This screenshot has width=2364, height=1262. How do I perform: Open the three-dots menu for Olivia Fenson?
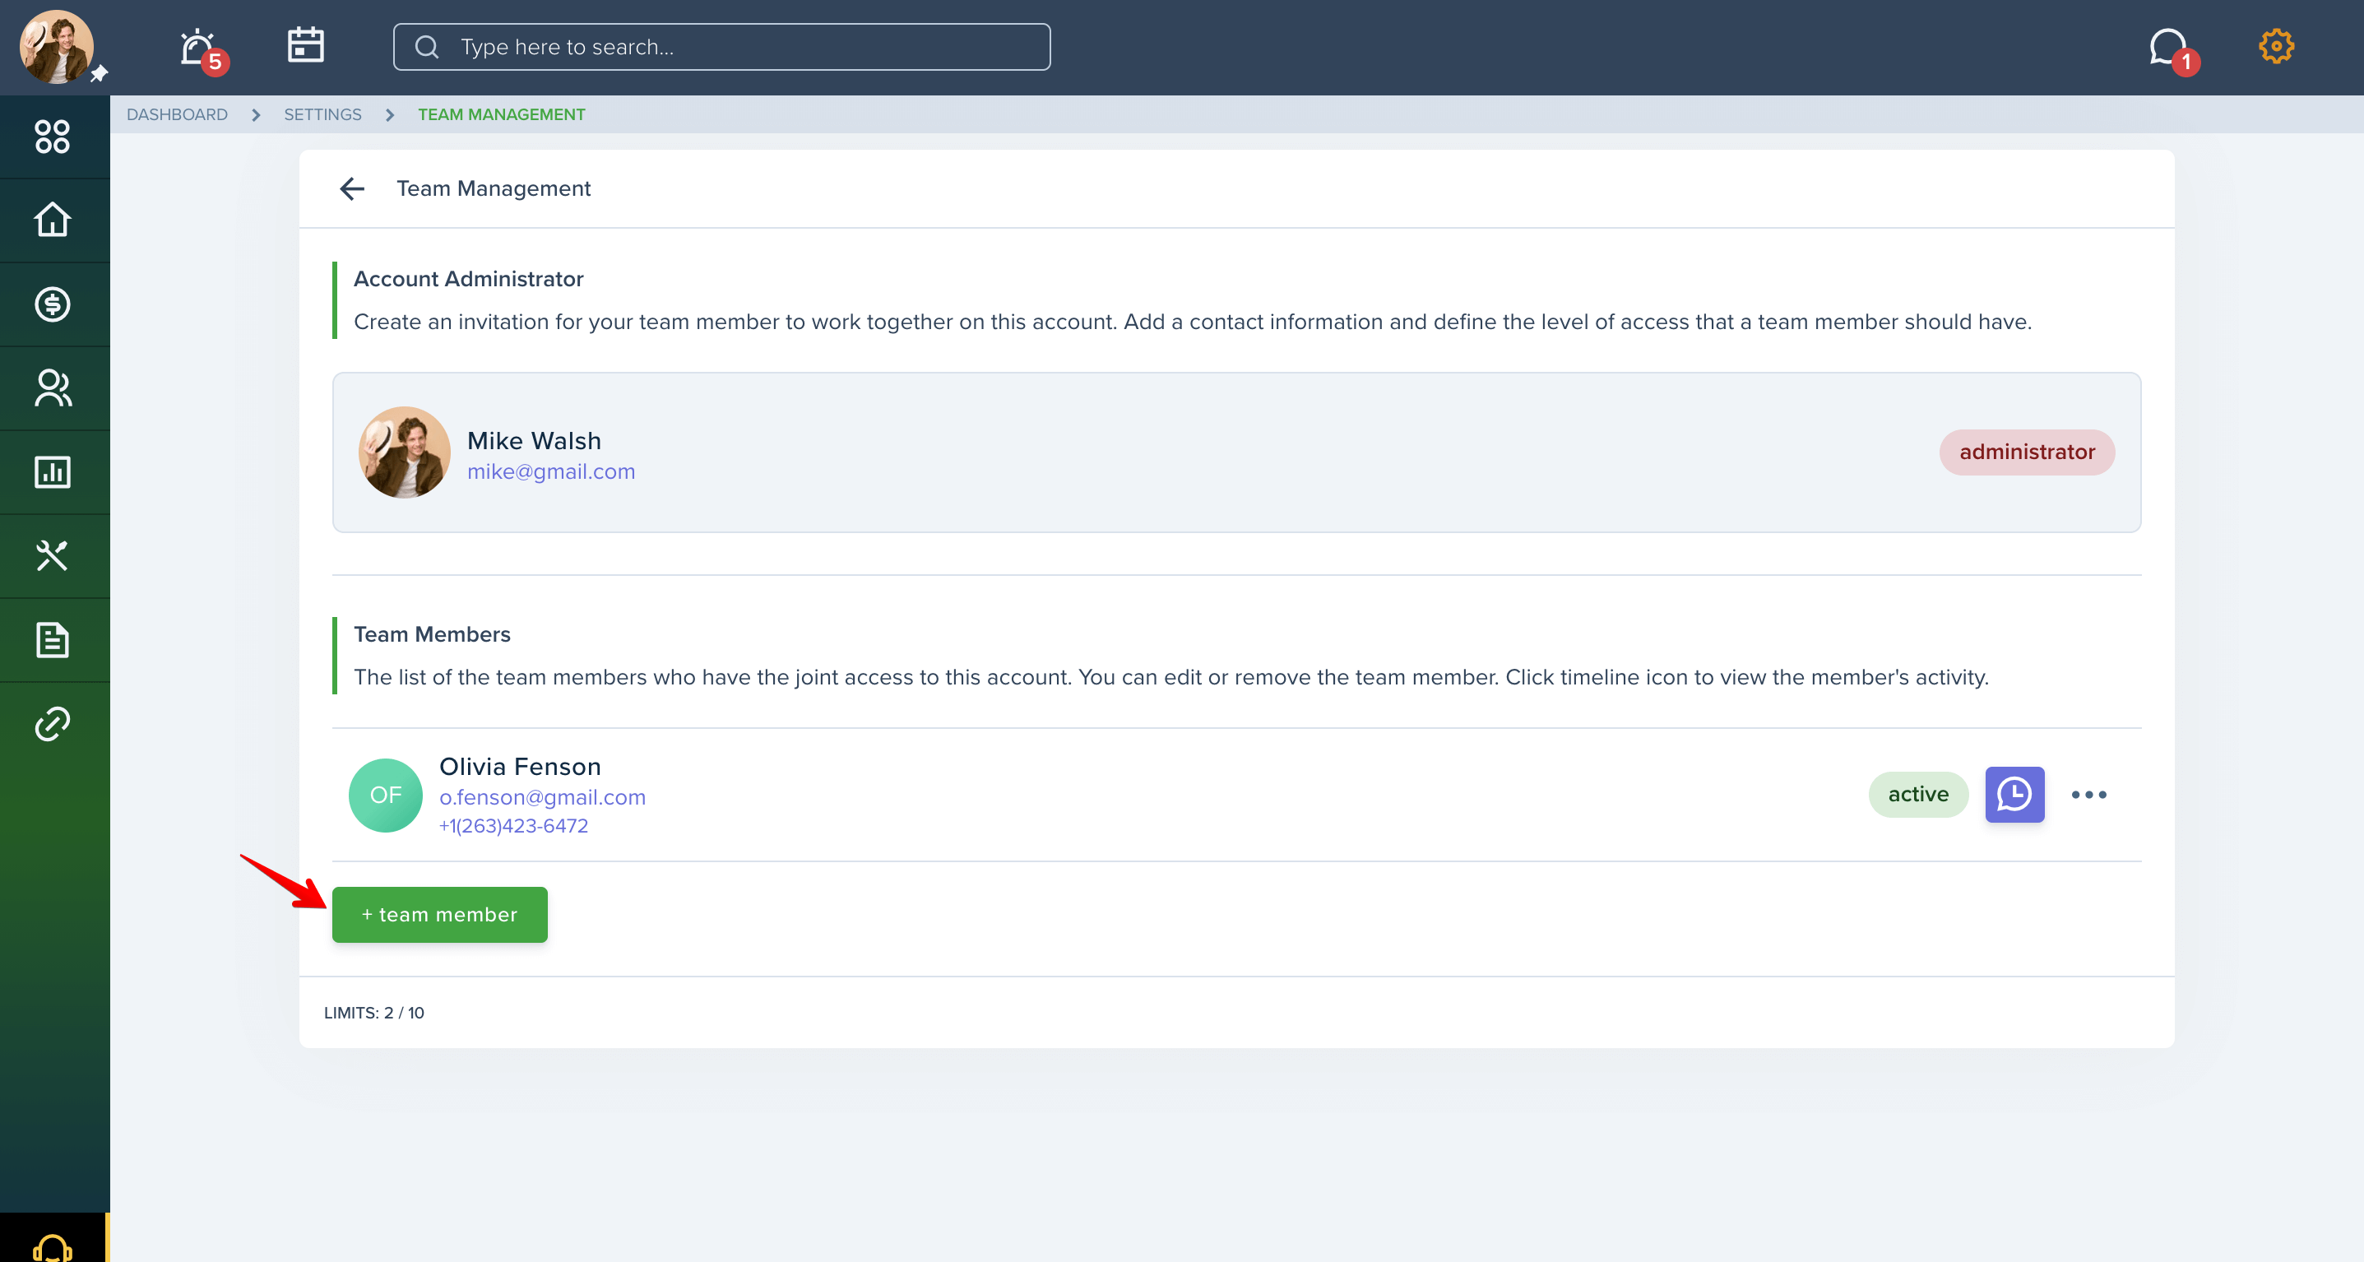tap(2088, 795)
